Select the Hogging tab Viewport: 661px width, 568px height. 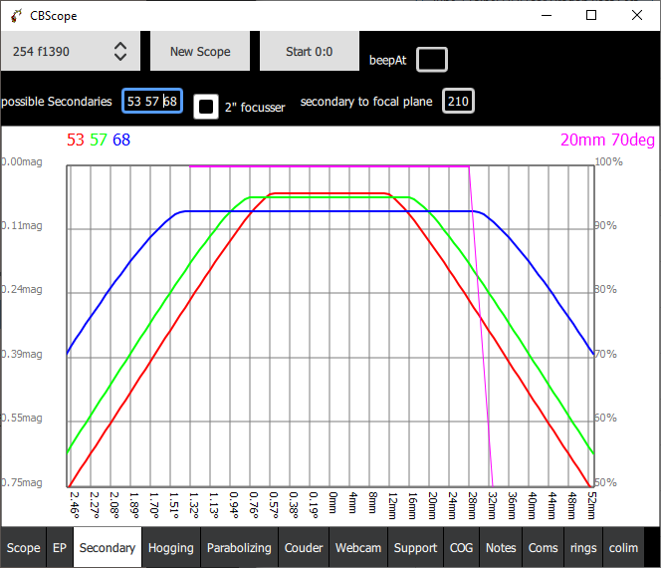171,547
